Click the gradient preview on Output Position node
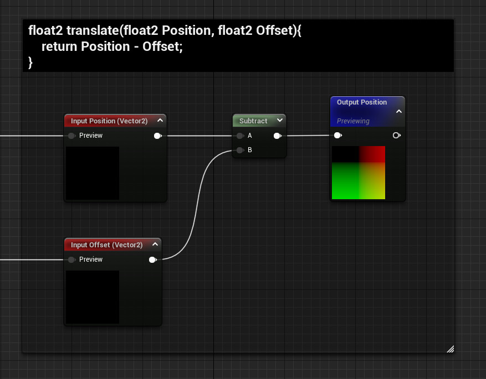 coord(358,172)
